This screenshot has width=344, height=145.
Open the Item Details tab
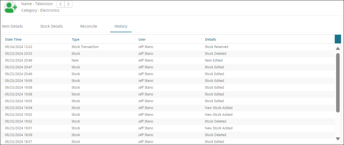pyautogui.click(x=12, y=26)
